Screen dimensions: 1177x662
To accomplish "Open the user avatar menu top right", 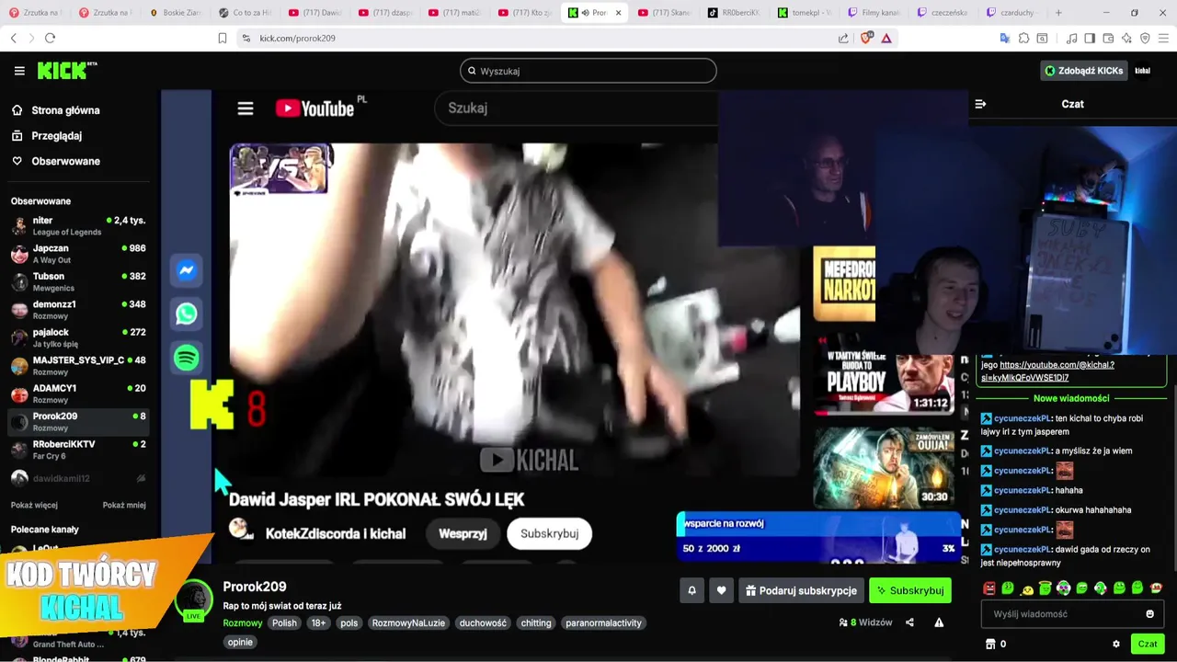I will point(1142,71).
